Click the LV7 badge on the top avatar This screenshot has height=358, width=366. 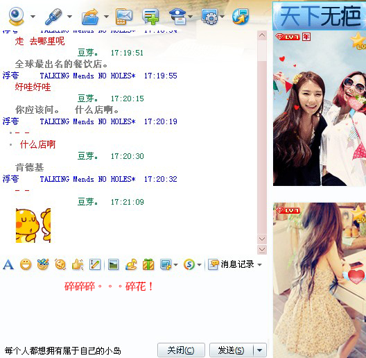click(288, 37)
